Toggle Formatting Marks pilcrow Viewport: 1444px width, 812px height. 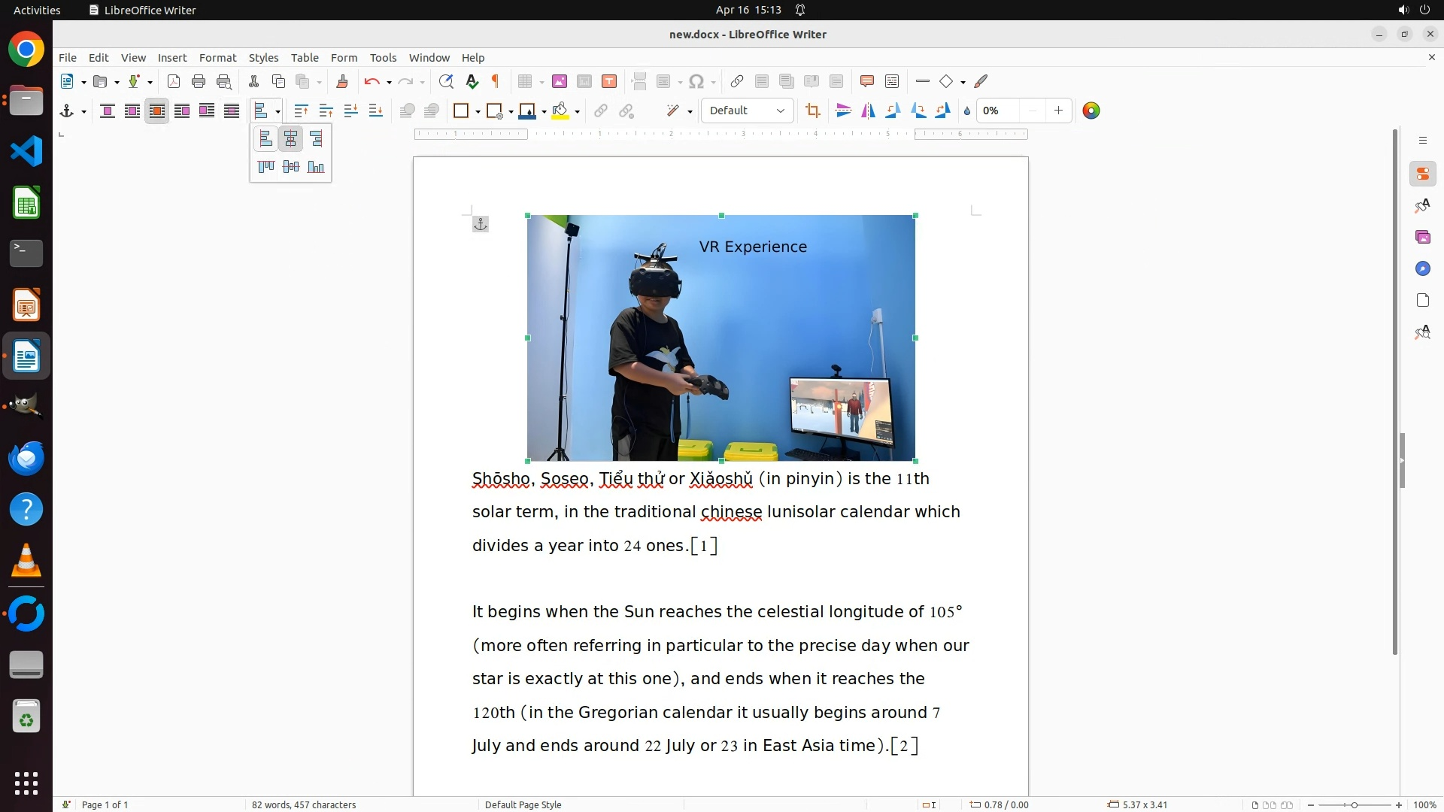[496, 81]
